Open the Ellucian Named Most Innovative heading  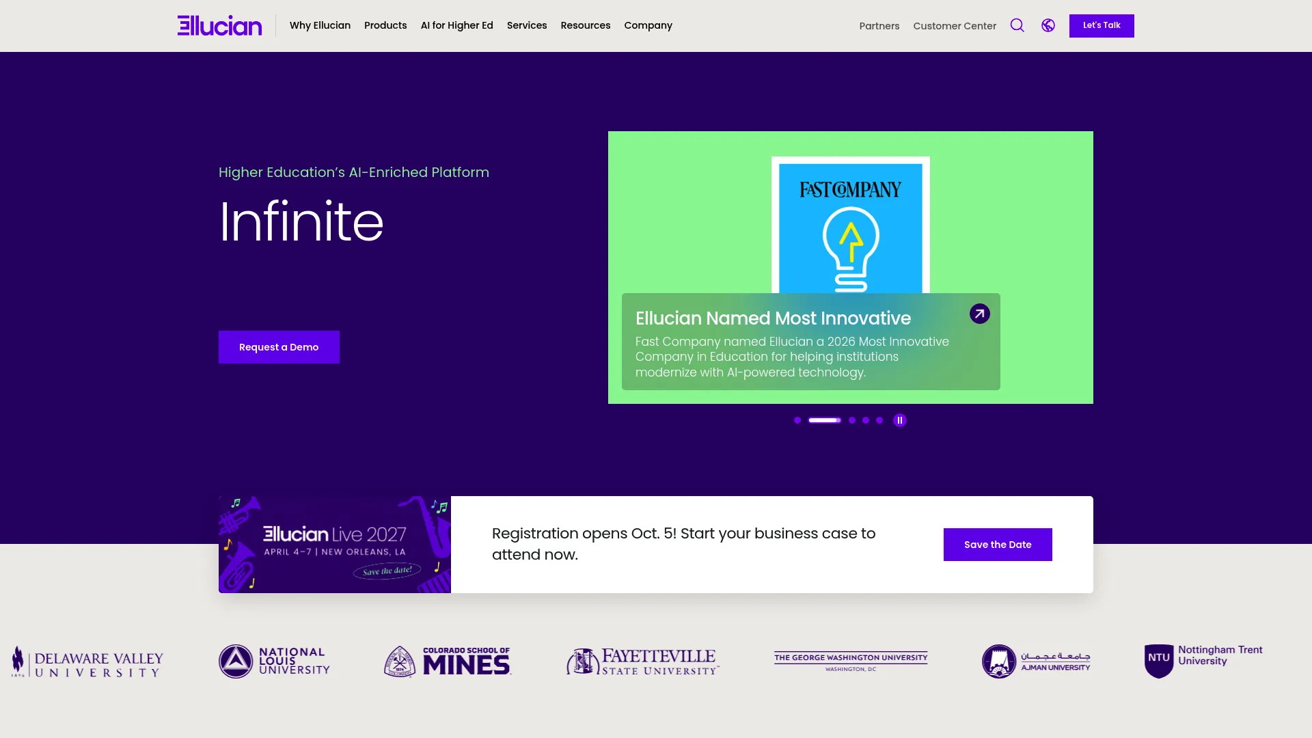[x=773, y=318]
